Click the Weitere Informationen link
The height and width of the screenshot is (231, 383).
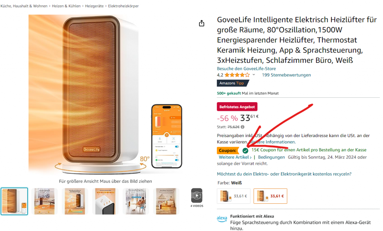[x=272, y=142]
